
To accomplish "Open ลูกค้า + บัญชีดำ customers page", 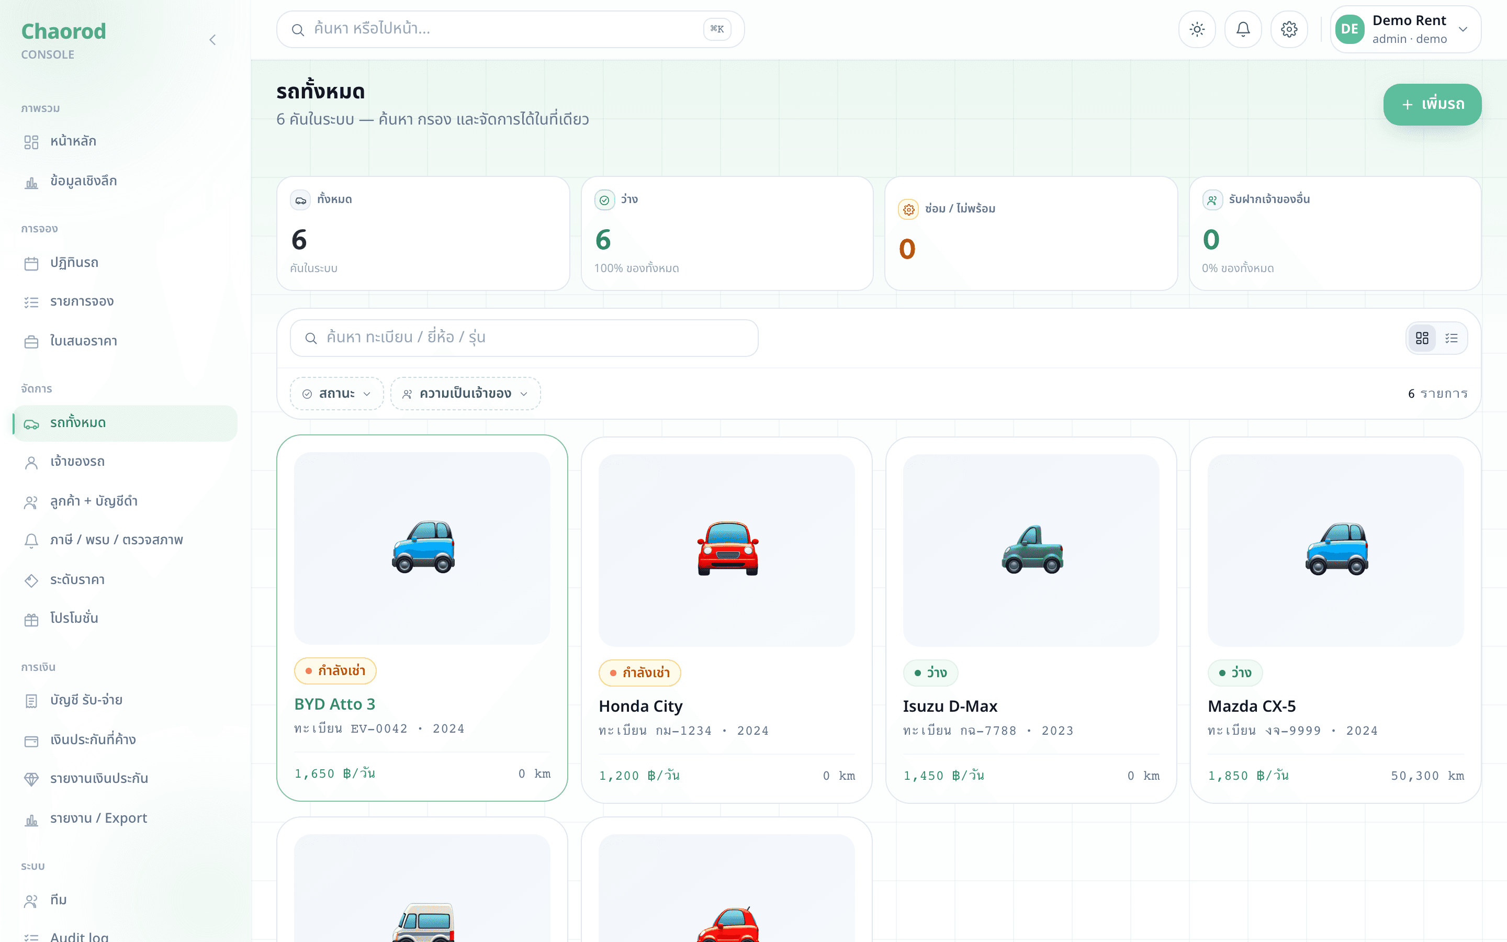I will coord(125,501).
